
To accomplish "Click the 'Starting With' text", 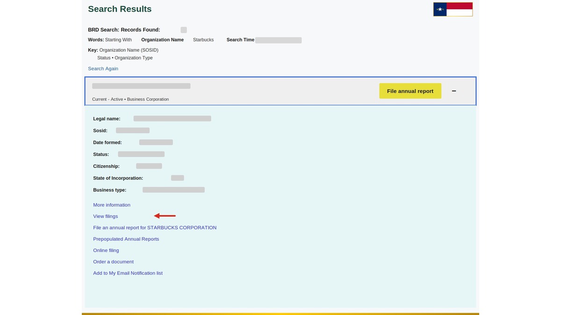I will coord(118,40).
